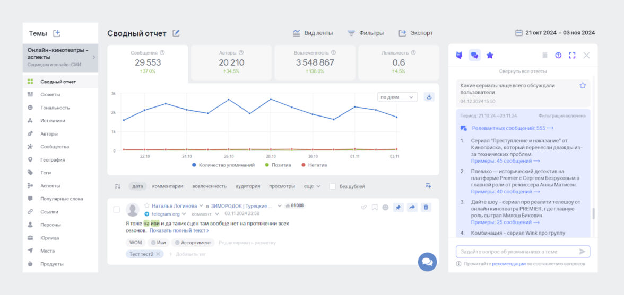Toggle the Позитив series in chart legend
This screenshot has width=624, height=295.
[x=278, y=165]
